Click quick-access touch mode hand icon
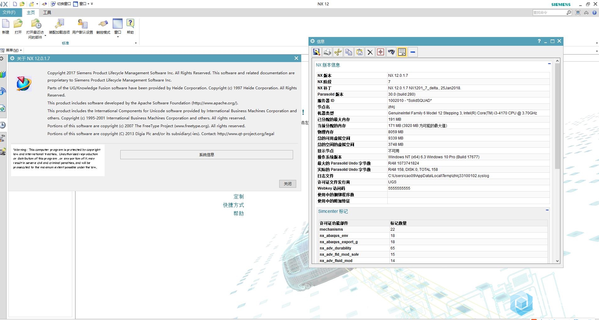This screenshot has width=599, height=320. [44, 4]
